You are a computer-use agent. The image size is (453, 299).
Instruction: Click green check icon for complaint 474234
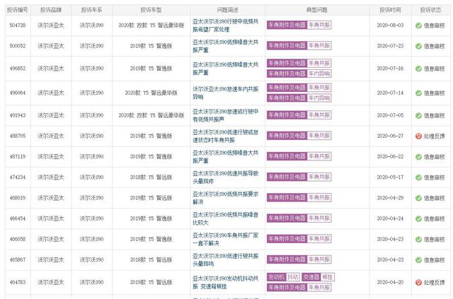(418, 177)
